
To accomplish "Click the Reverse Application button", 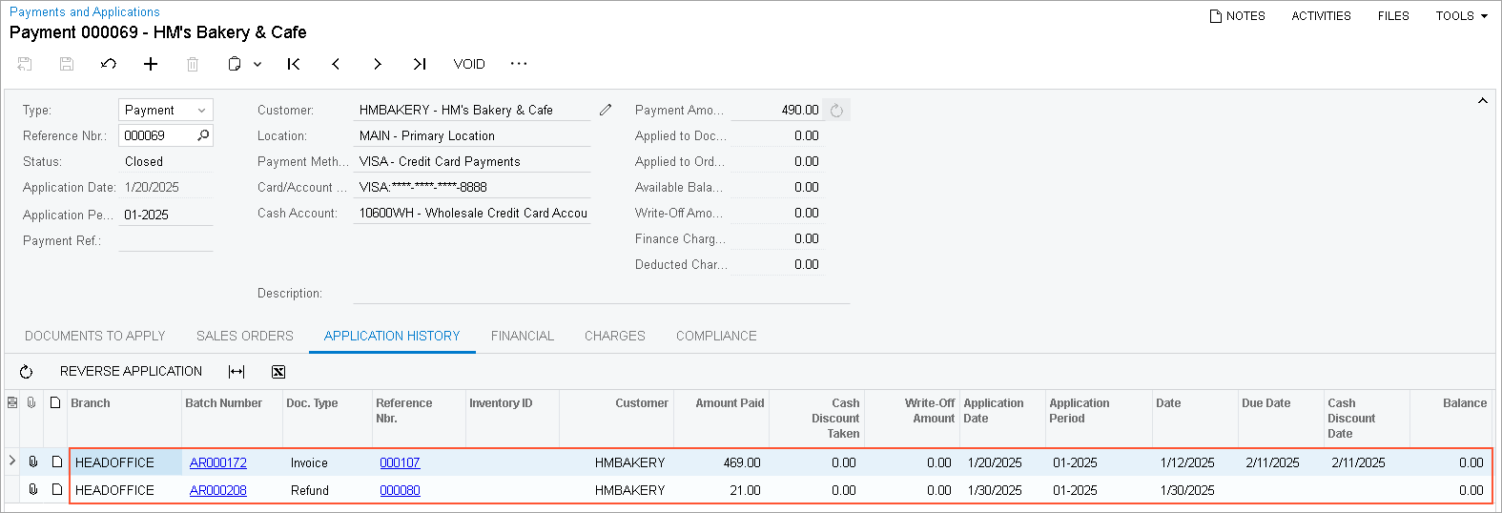I will tap(131, 371).
